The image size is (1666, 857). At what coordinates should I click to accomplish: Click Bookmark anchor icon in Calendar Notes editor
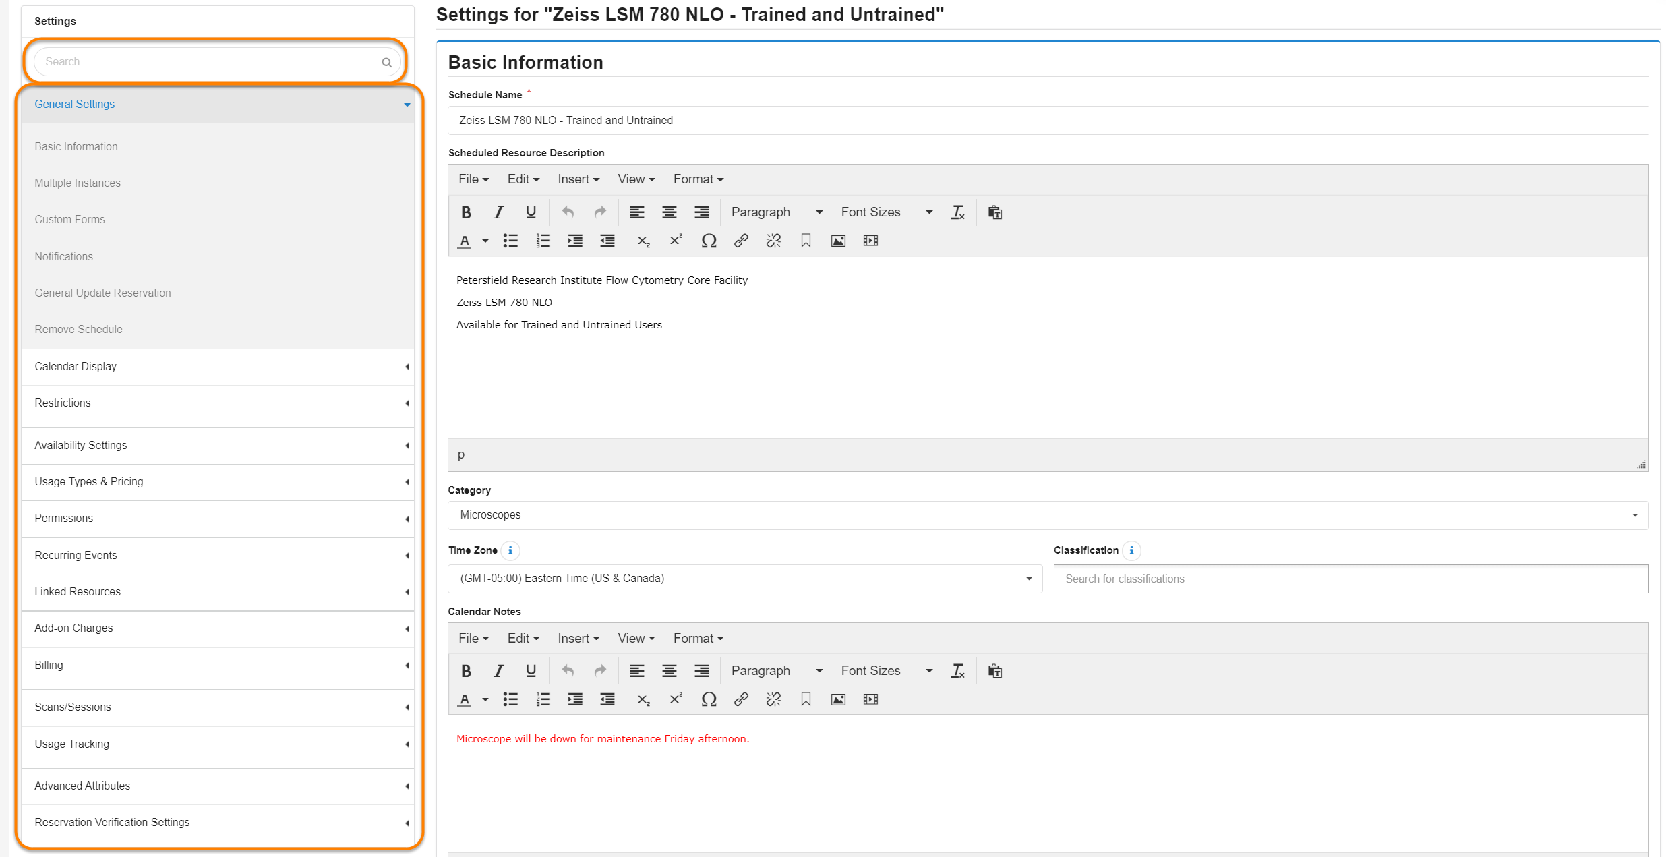pyautogui.click(x=806, y=700)
